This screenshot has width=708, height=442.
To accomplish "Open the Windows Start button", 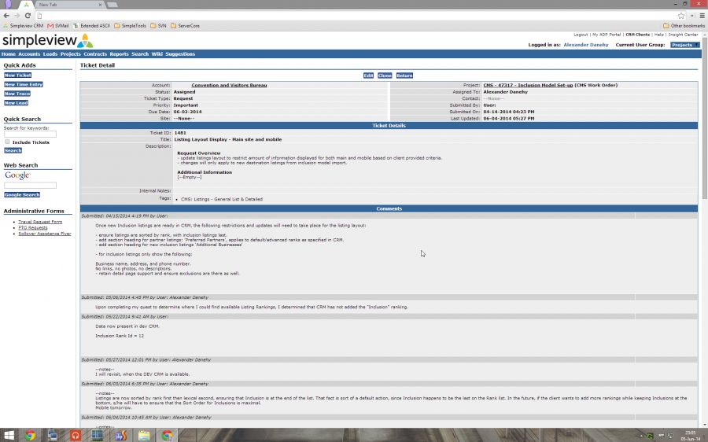I will coord(9,435).
